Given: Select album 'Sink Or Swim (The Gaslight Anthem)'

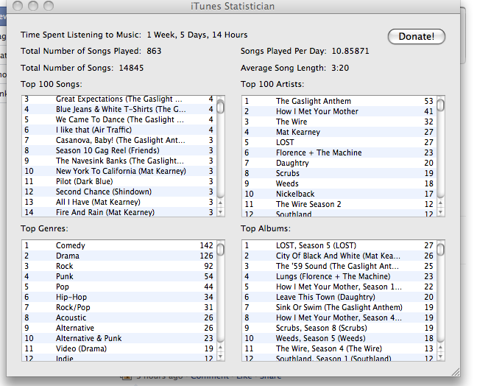Looking at the screenshot, I should click(x=339, y=307).
